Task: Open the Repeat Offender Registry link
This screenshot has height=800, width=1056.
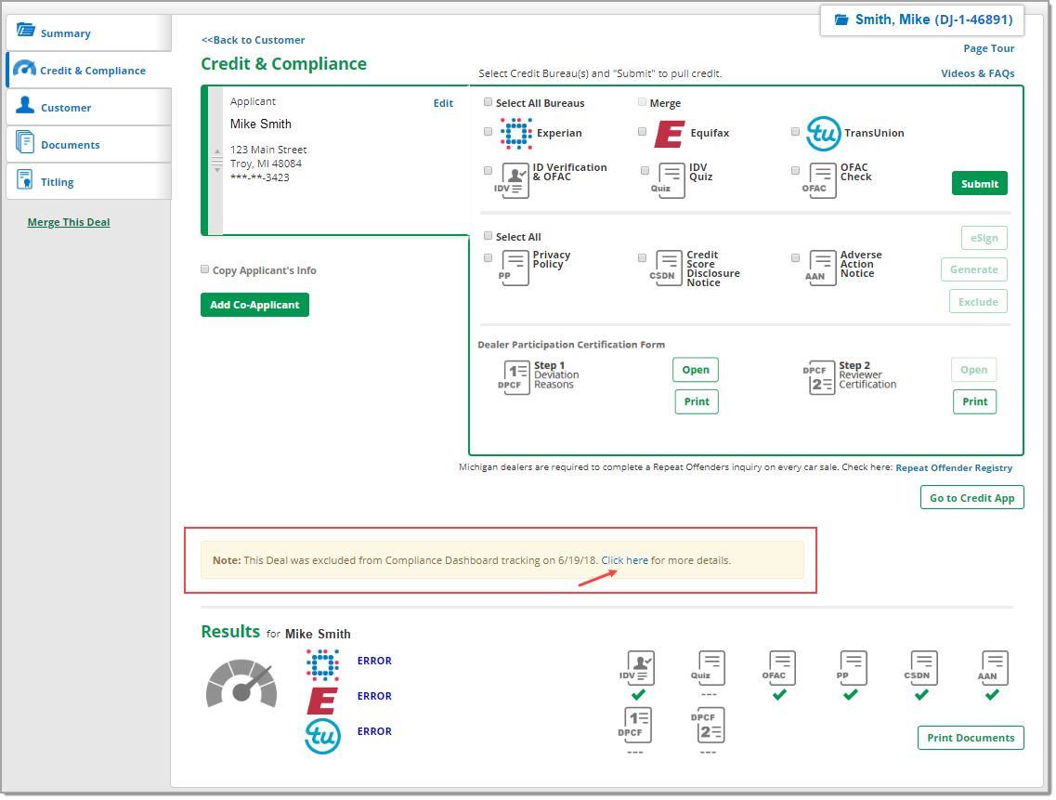Action: [x=954, y=467]
